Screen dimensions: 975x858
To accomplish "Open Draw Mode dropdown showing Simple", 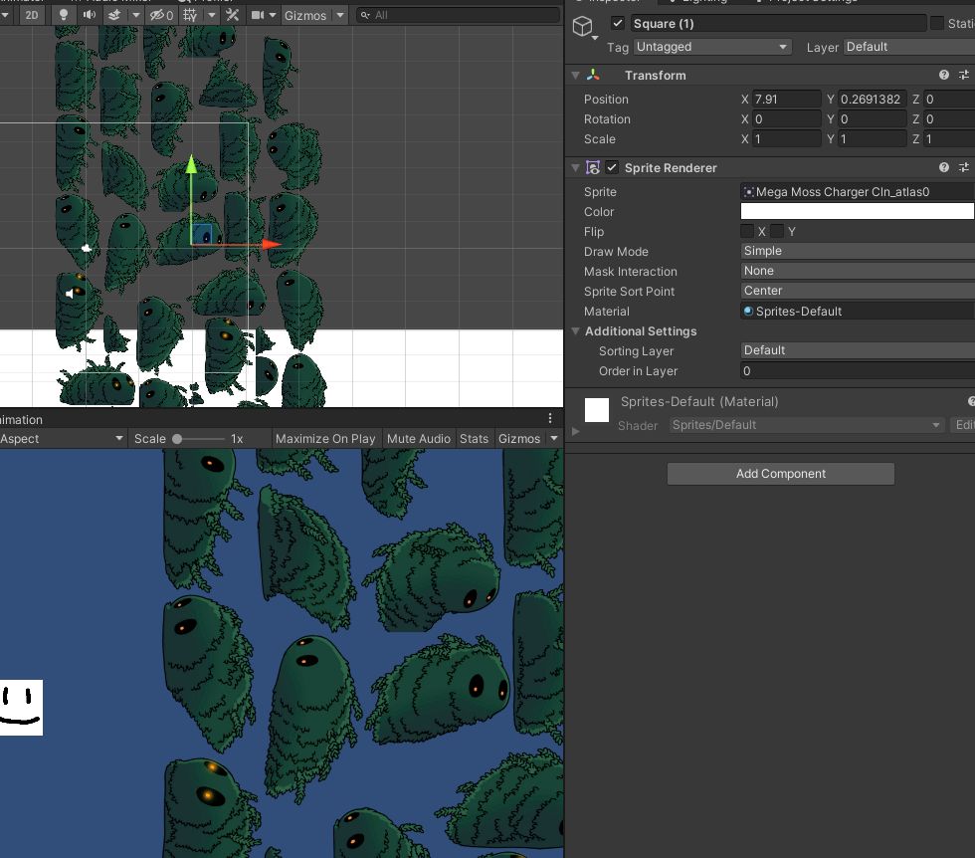I will point(858,251).
